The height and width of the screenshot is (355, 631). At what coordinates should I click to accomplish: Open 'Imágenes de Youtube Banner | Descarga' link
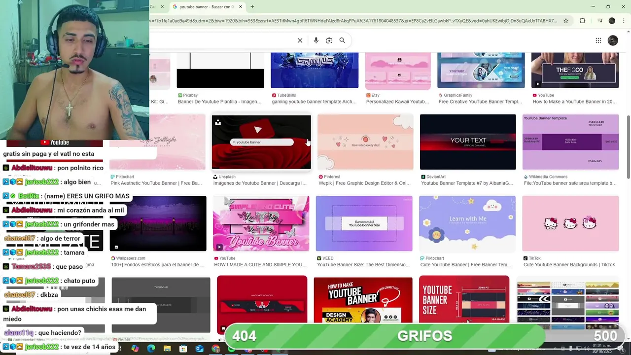point(260,183)
